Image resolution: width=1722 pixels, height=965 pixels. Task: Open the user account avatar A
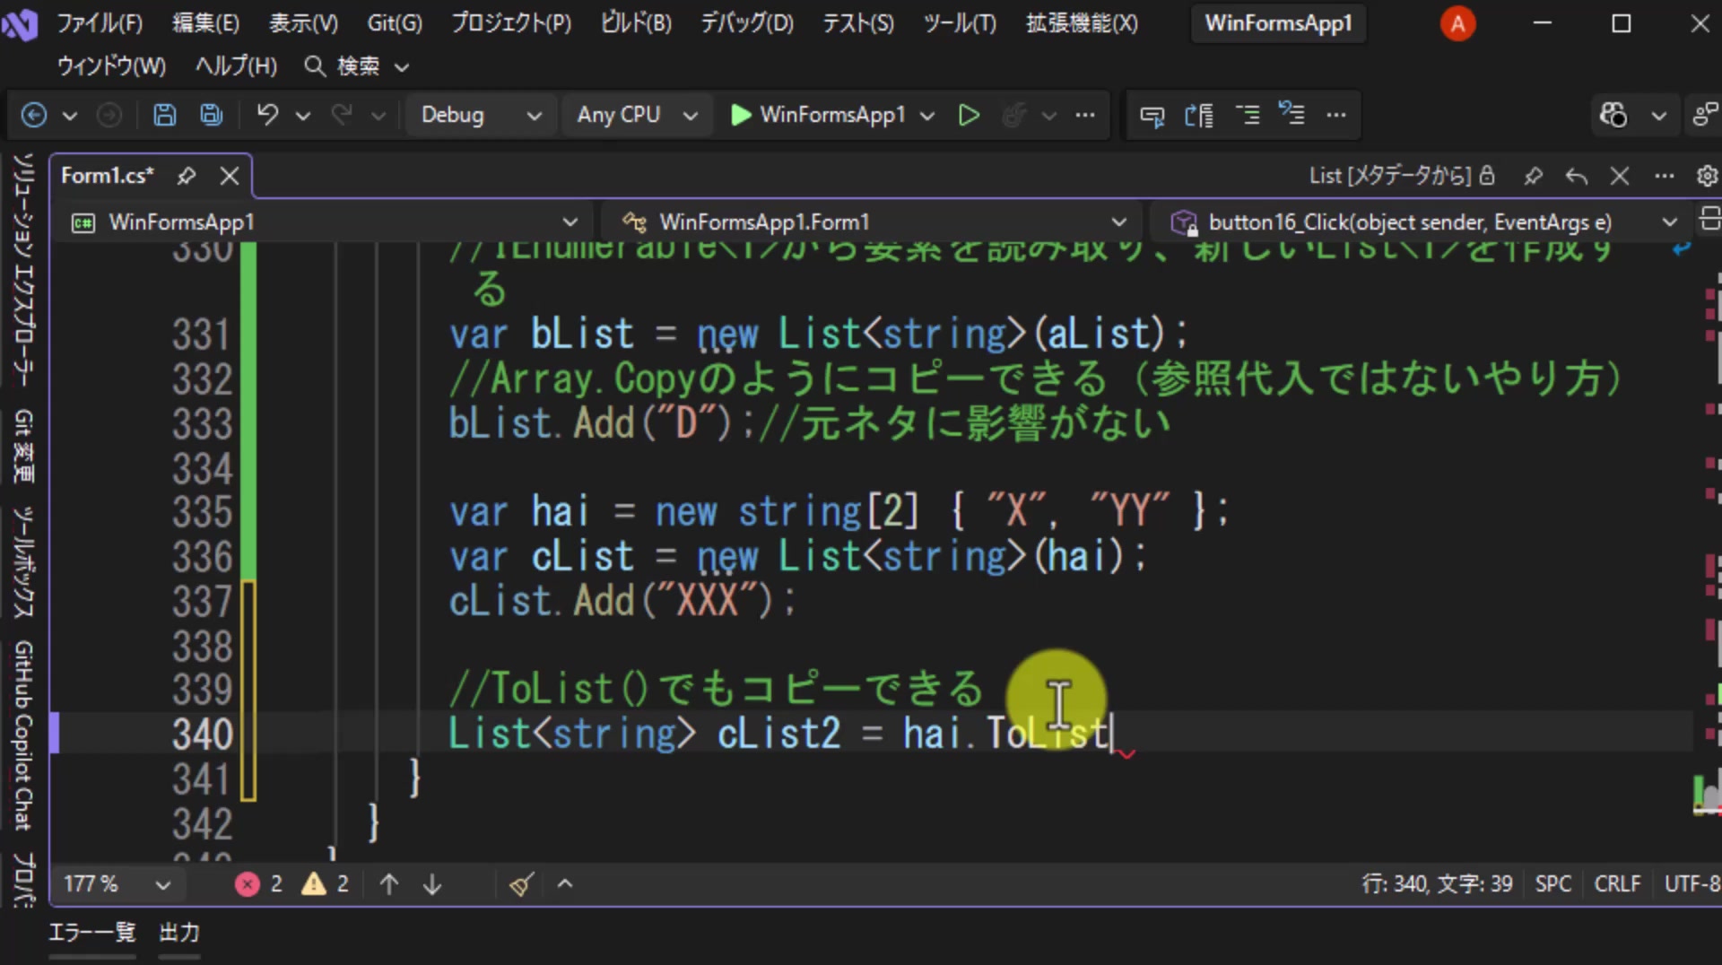[x=1457, y=23]
